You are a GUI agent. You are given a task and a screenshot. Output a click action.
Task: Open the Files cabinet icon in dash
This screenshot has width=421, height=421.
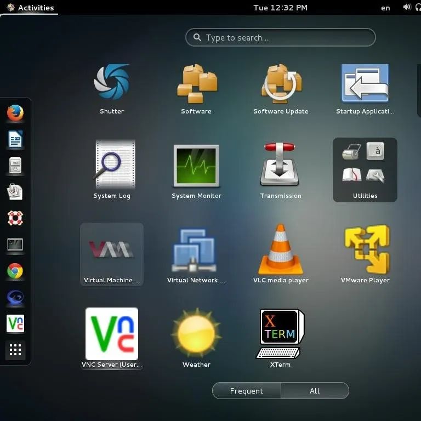15,166
